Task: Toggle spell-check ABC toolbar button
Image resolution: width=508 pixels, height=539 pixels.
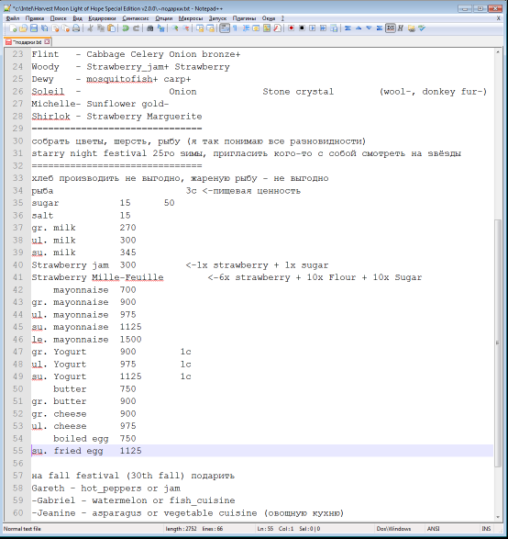Action: pos(391,28)
